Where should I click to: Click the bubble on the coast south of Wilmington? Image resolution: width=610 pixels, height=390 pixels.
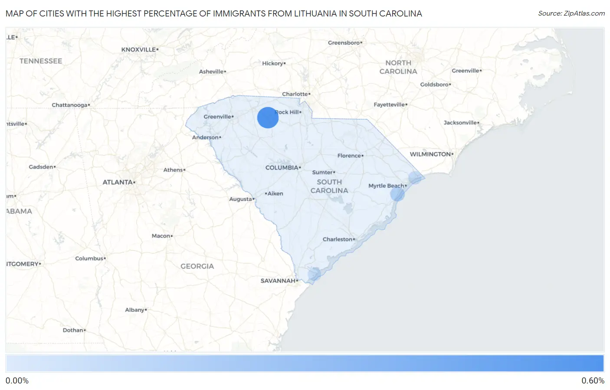415,177
